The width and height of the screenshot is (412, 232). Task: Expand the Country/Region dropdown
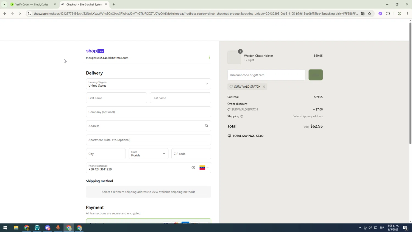[148, 84]
